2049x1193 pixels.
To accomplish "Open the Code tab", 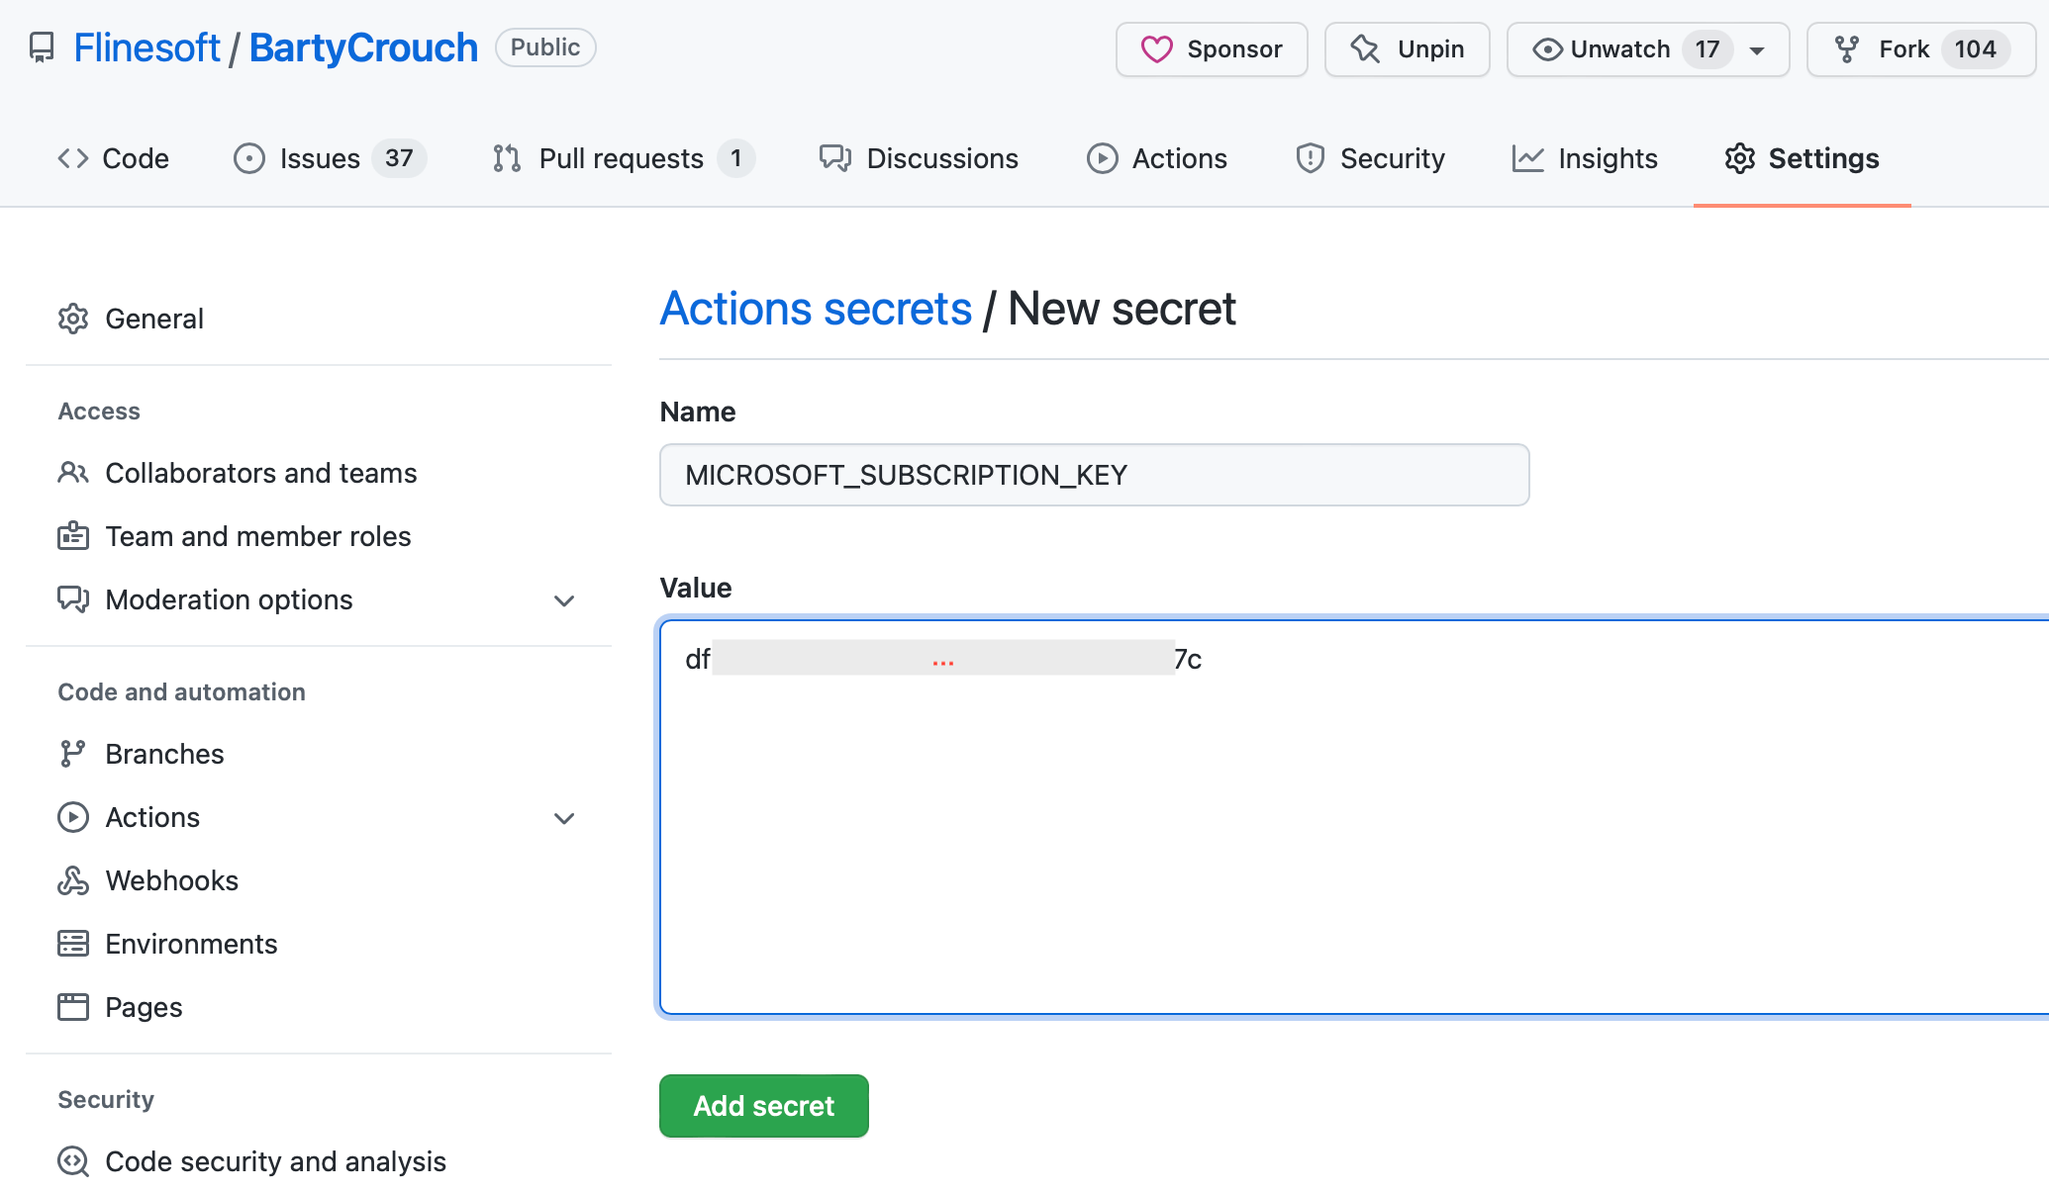I will [x=113, y=158].
